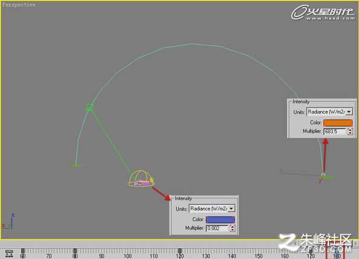Click the XYZ axis tripod icon
Image resolution: width=359 pixels, height=259 pixels.
coord(8,221)
